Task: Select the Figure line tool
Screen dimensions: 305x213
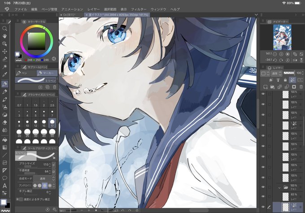Action: (x=4, y=155)
